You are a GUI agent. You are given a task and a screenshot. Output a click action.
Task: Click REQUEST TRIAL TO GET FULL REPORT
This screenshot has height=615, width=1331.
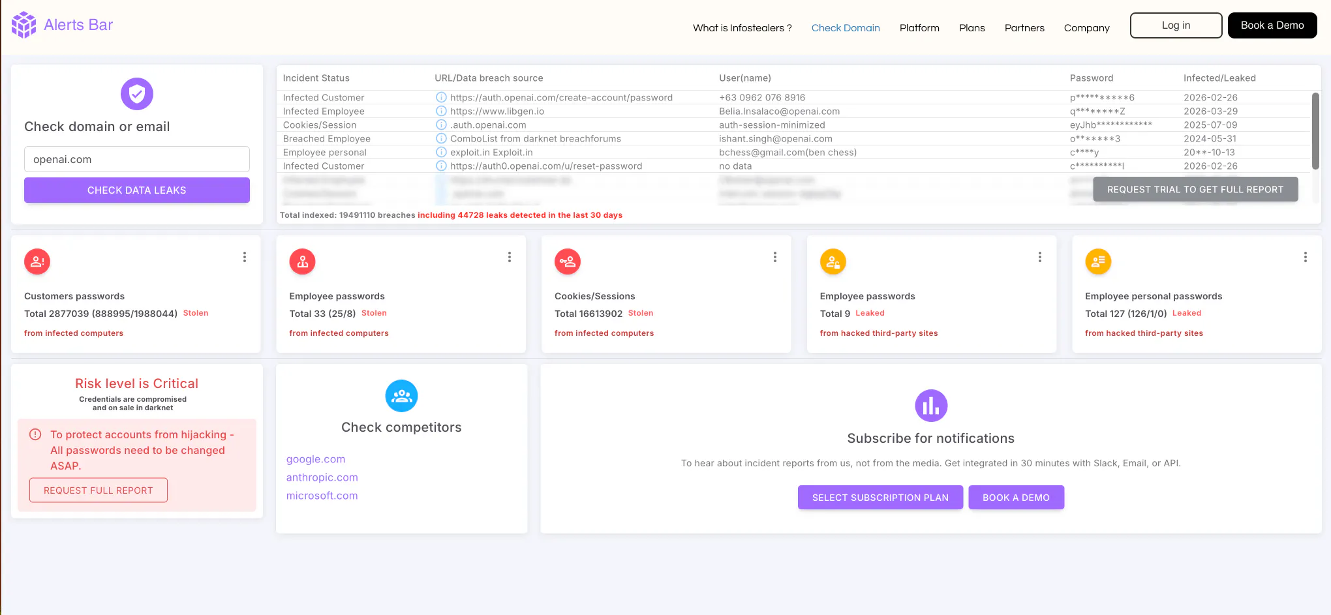[1195, 189]
